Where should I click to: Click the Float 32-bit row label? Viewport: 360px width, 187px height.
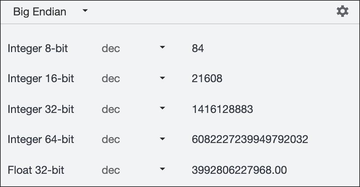click(x=36, y=170)
